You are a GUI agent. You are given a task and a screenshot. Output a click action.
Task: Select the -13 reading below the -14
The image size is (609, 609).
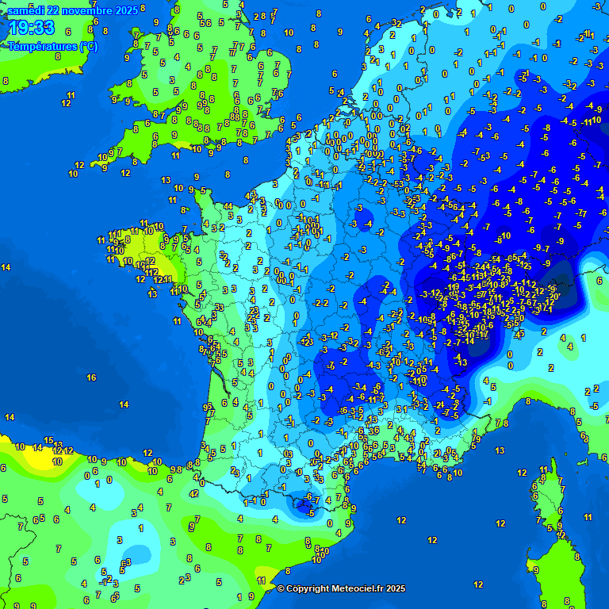coord(461,362)
